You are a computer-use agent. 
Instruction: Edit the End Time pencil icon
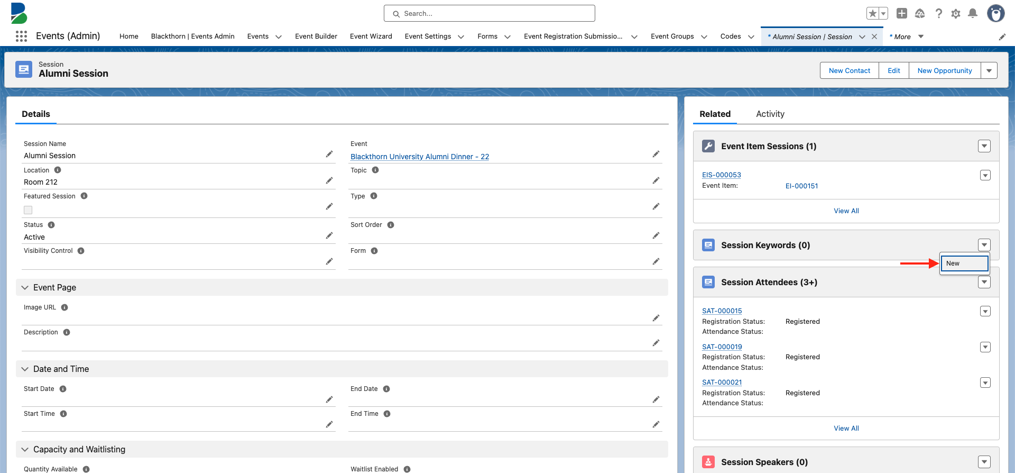coord(656,424)
